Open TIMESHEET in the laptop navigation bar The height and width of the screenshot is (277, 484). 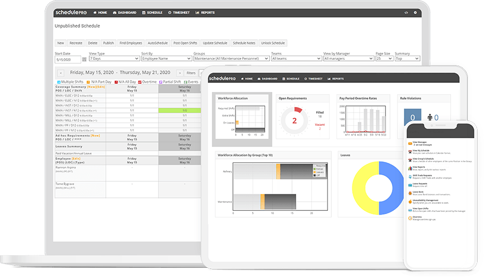tap(179, 13)
